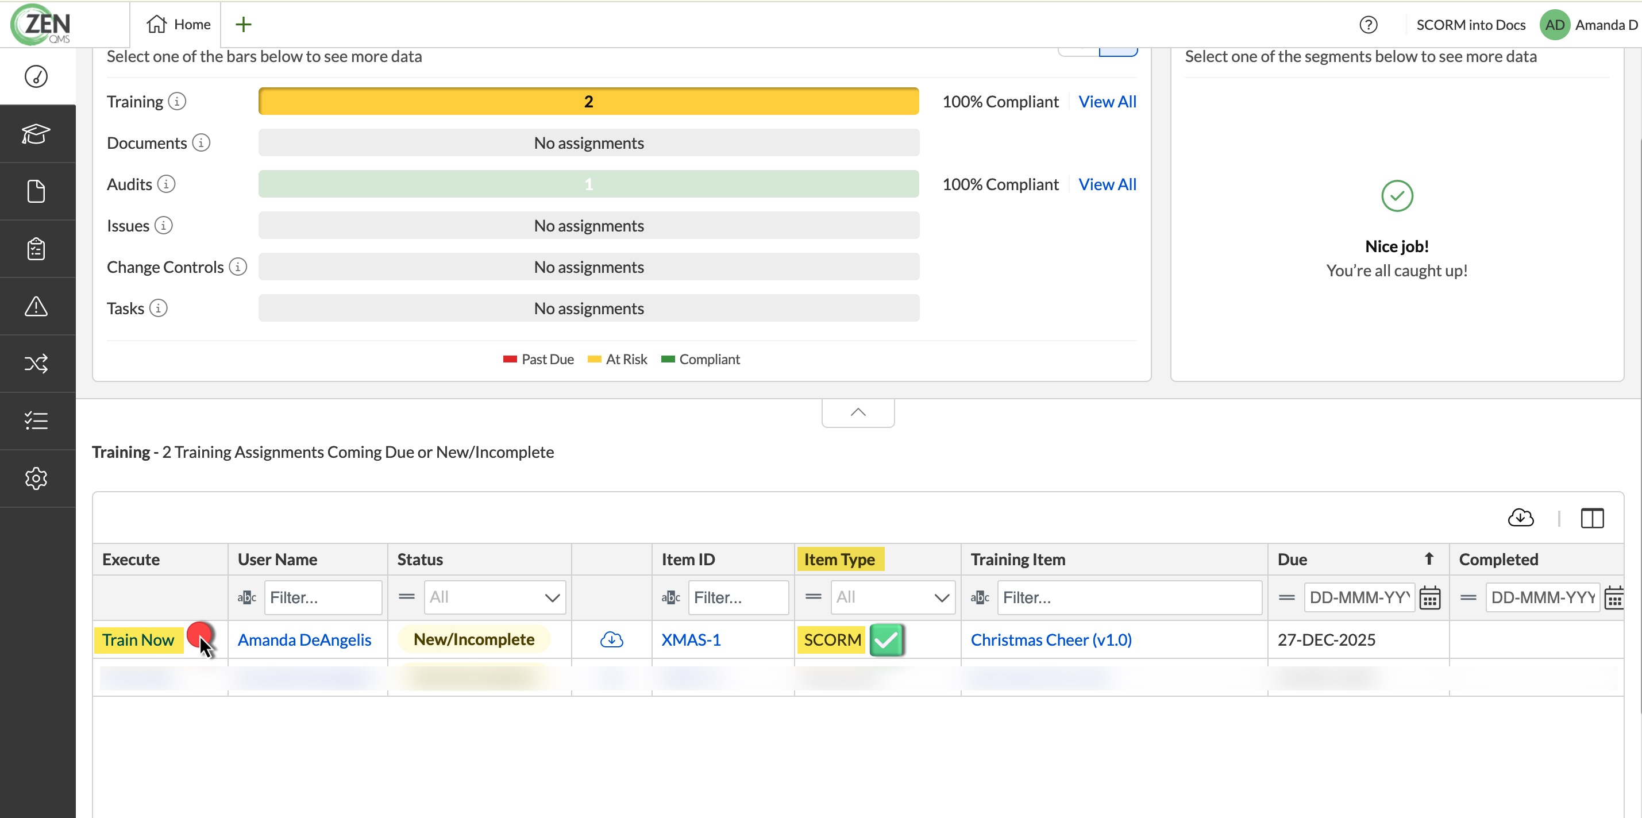Open the Training graduation cap sidebar icon

36,134
